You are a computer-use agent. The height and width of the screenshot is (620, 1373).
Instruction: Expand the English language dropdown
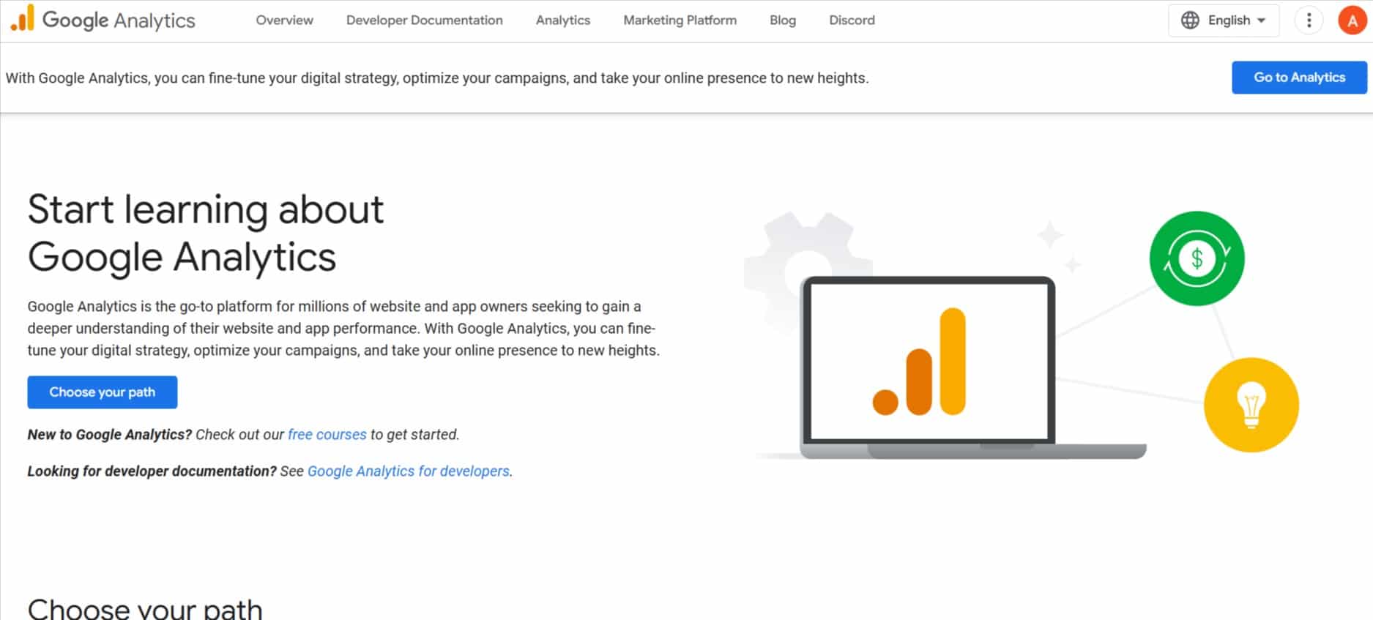coord(1228,20)
